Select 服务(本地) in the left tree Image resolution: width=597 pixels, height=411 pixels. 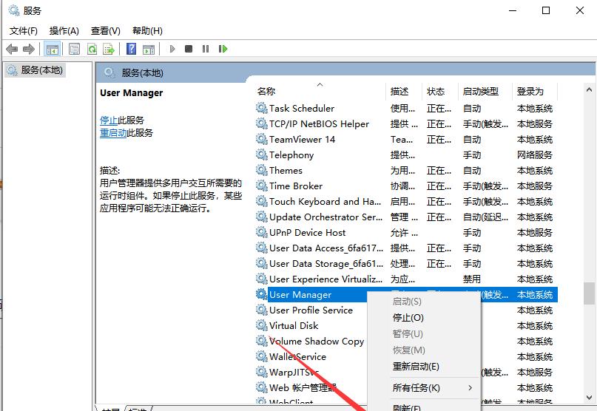(42, 70)
